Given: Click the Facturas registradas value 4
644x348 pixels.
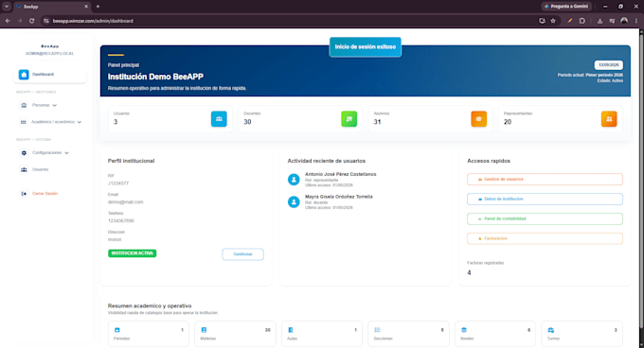Looking at the screenshot, I should (469, 273).
